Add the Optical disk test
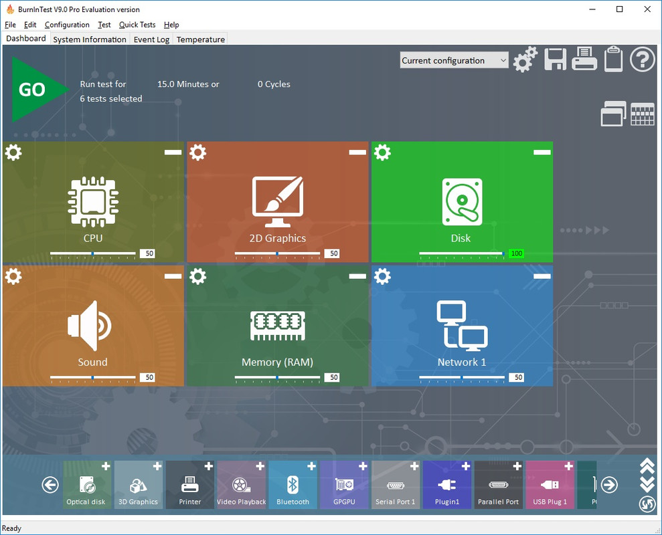The image size is (662, 535). click(x=106, y=466)
